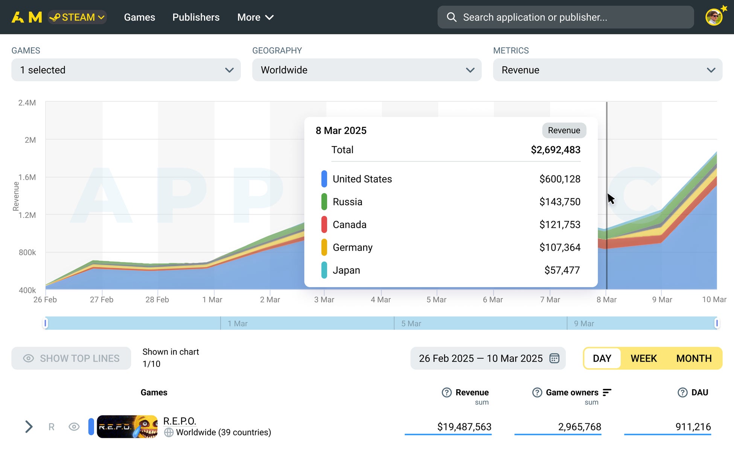The height and width of the screenshot is (466, 734).
Task: Toggle the SHOW TOP LINES button
Action: click(72, 357)
